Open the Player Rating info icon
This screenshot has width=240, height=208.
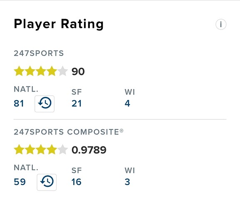(221, 24)
